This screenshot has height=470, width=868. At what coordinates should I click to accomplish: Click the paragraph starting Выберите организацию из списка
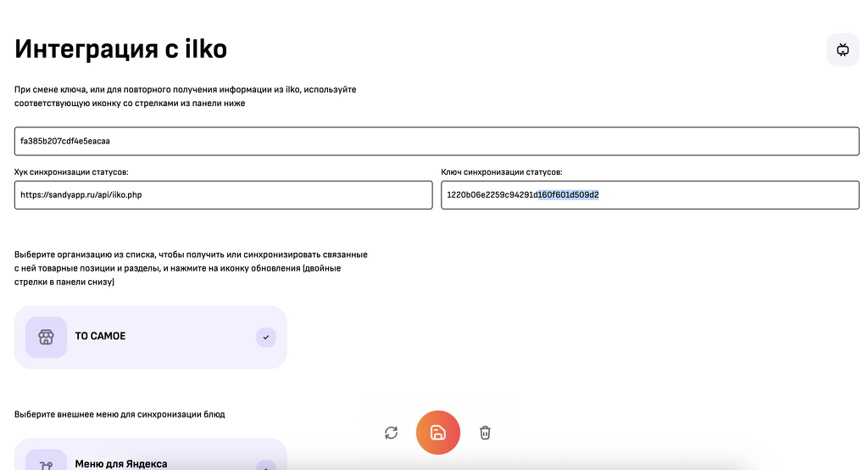point(191,268)
